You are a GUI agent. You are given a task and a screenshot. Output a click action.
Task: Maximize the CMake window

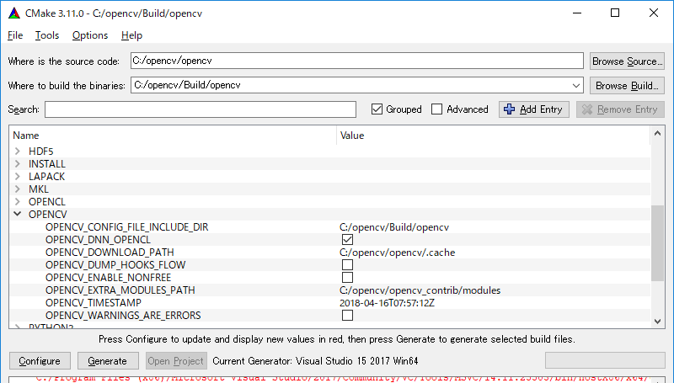(x=615, y=13)
